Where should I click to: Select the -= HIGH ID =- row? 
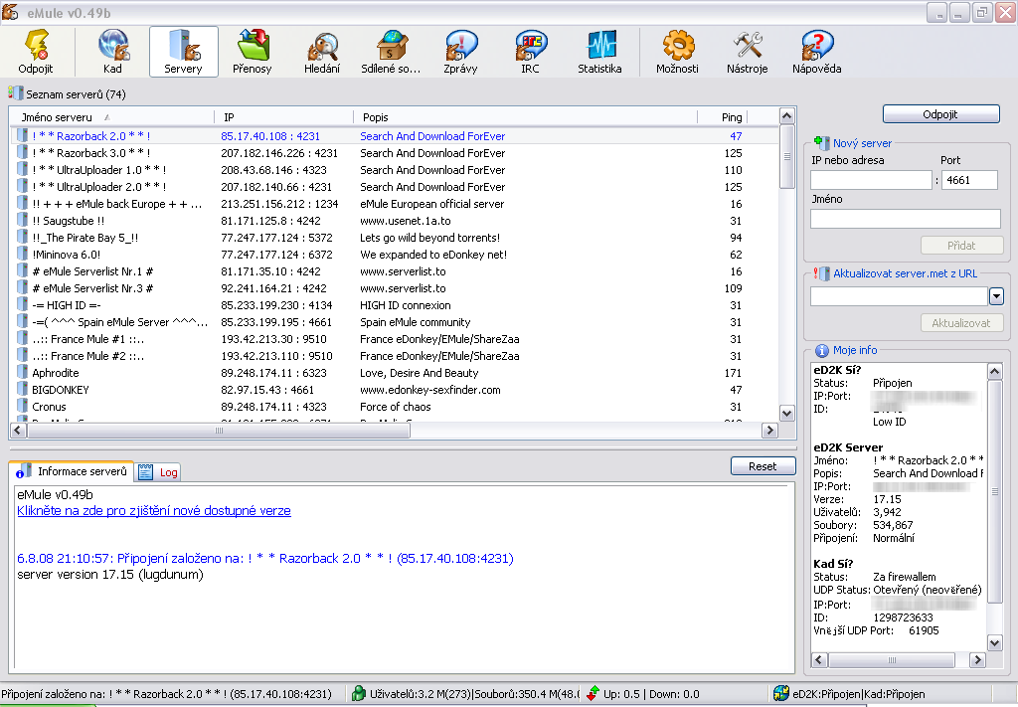click(395, 305)
